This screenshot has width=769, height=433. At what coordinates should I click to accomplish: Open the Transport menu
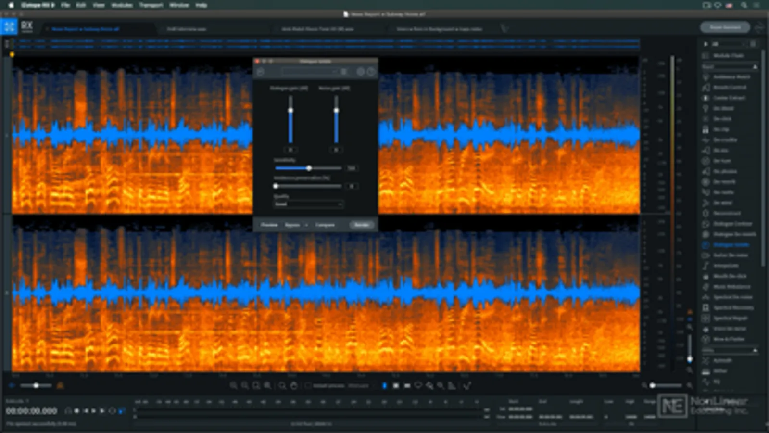pyautogui.click(x=151, y=5)
